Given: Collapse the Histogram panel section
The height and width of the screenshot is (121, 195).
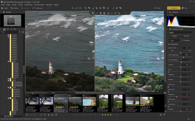Looking at the screenshot, I should 168,12.
